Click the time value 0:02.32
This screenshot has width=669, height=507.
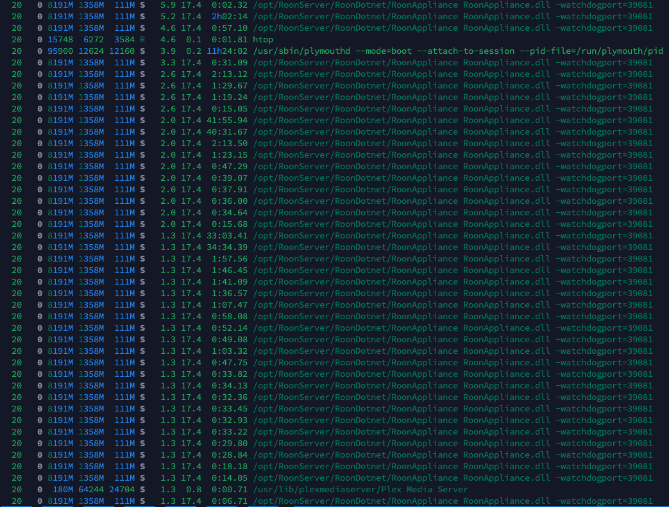point(230,5)
